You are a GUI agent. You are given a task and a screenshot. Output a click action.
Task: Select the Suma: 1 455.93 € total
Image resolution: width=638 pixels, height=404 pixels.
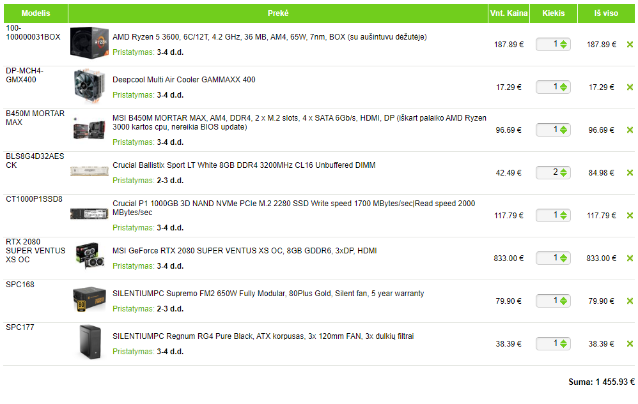602,382
